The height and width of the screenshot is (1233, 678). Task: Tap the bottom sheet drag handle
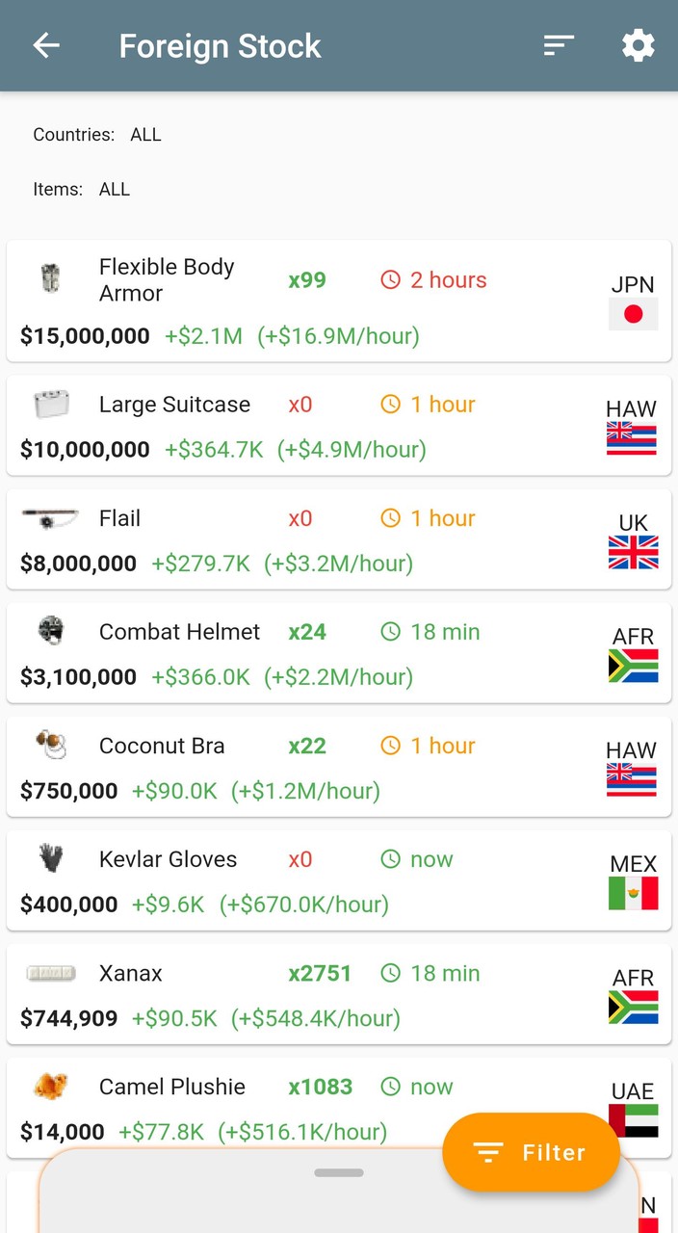pos(339,1173)
